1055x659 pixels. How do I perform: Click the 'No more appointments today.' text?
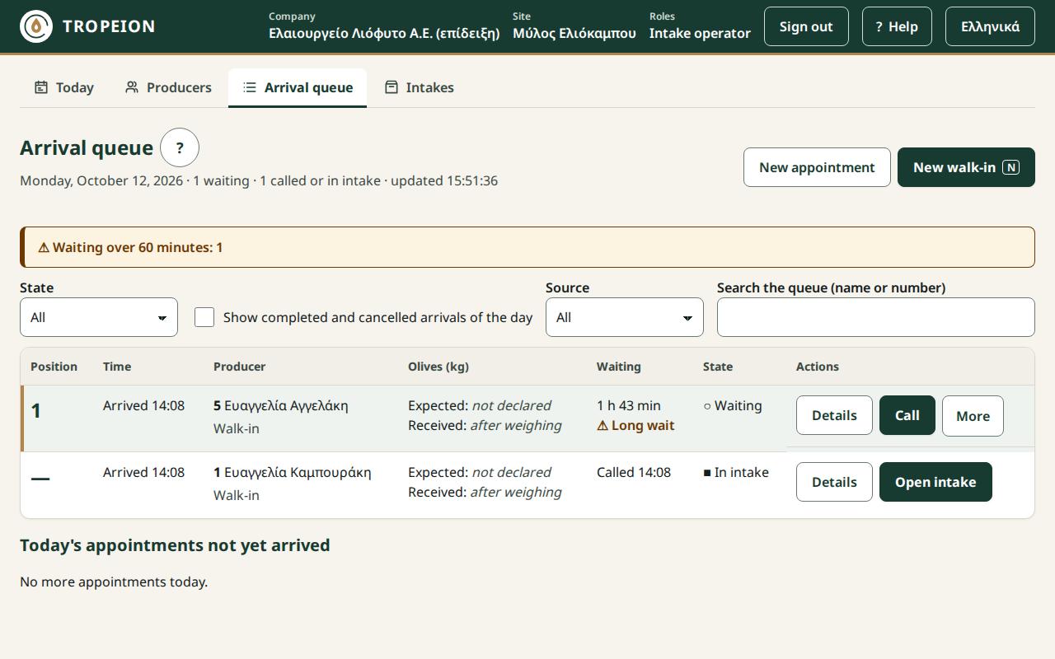(114, 582)
